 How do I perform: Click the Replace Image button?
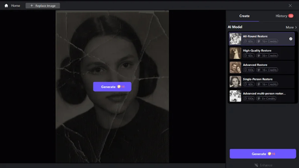click(x=43, y=6)
